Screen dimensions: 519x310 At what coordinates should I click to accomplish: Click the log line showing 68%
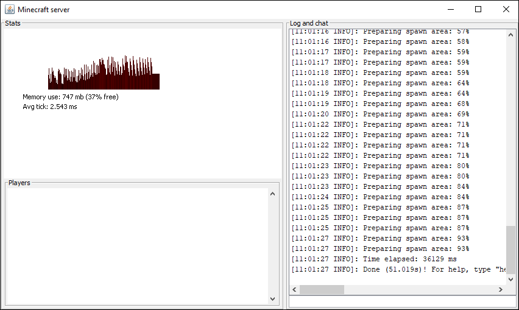380,104
